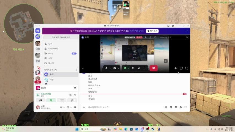Open the emoji picker in message bar
The image size is (235, 132).
pyautogui.click(x=181, y=107)
